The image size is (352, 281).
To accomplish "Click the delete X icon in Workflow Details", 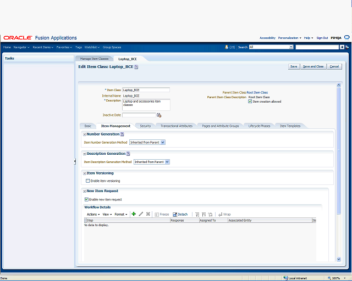I will pyautogui.click(x=148, y=214).
